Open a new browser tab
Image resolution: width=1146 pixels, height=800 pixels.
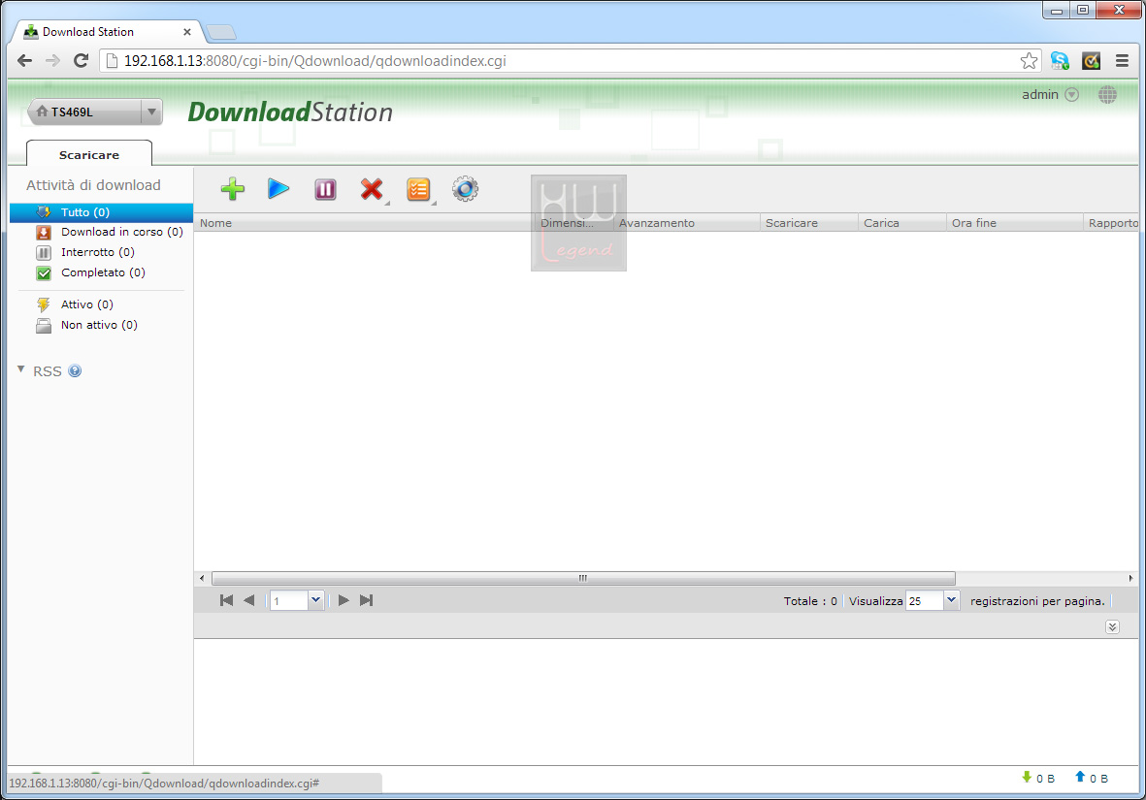point(220,32)
